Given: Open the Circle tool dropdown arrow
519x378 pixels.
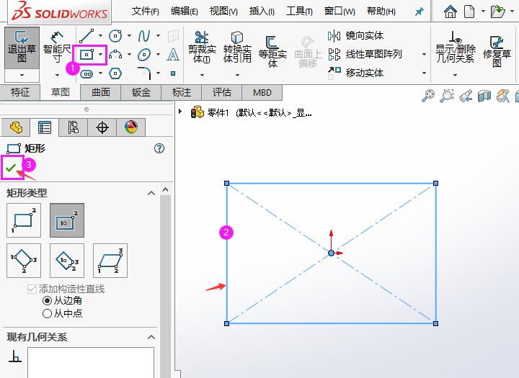Looking at the screenshot, I should pos(129,36).
